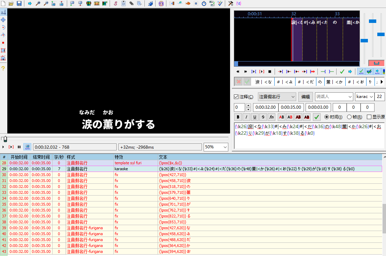Enable the 显示原 show original checkbox
The height and width of the screenshot is (256, 386).
click(x=369, y=117)
